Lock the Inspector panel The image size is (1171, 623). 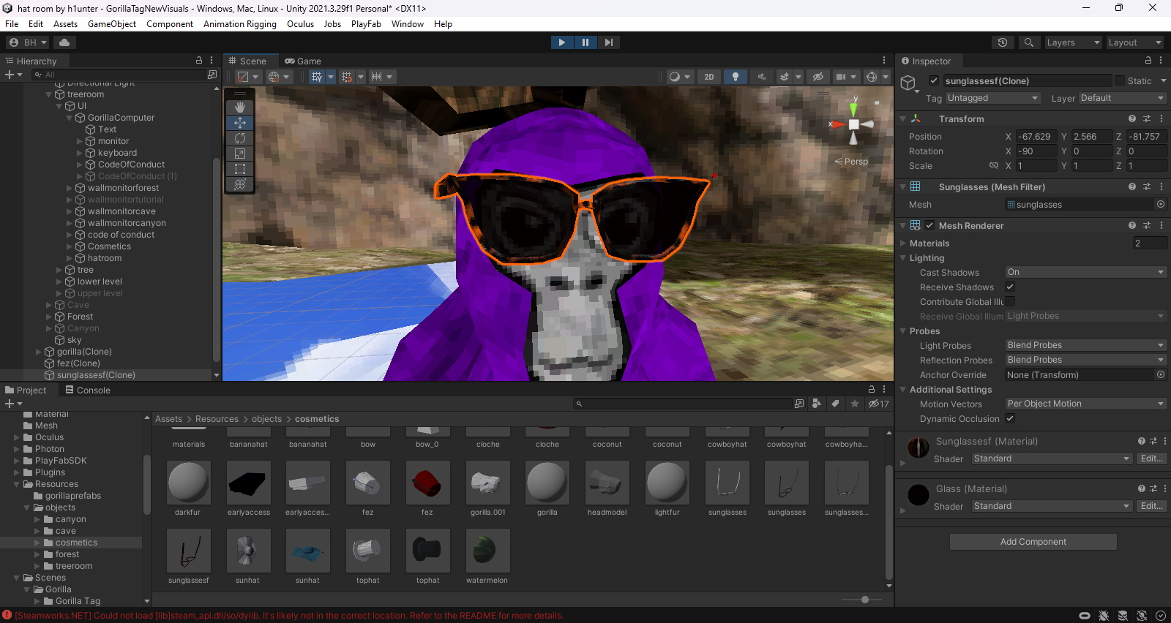pos(1148,61)
